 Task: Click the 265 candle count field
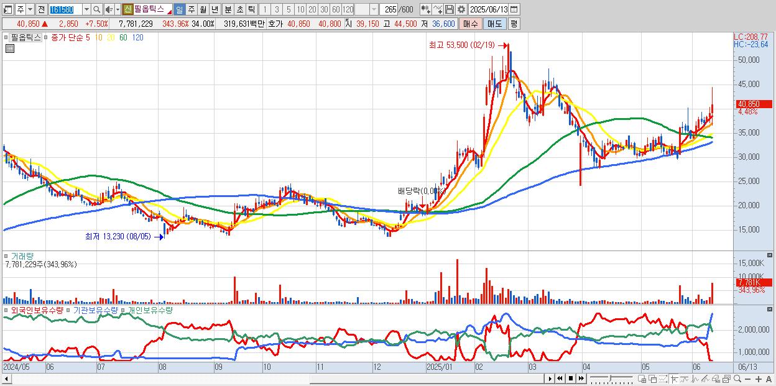[389, 9]
